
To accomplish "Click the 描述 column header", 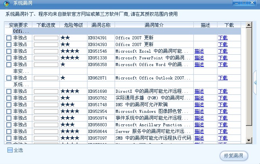I will (206, 25).
